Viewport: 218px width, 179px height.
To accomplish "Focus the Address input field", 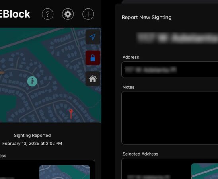I will 169,70.
